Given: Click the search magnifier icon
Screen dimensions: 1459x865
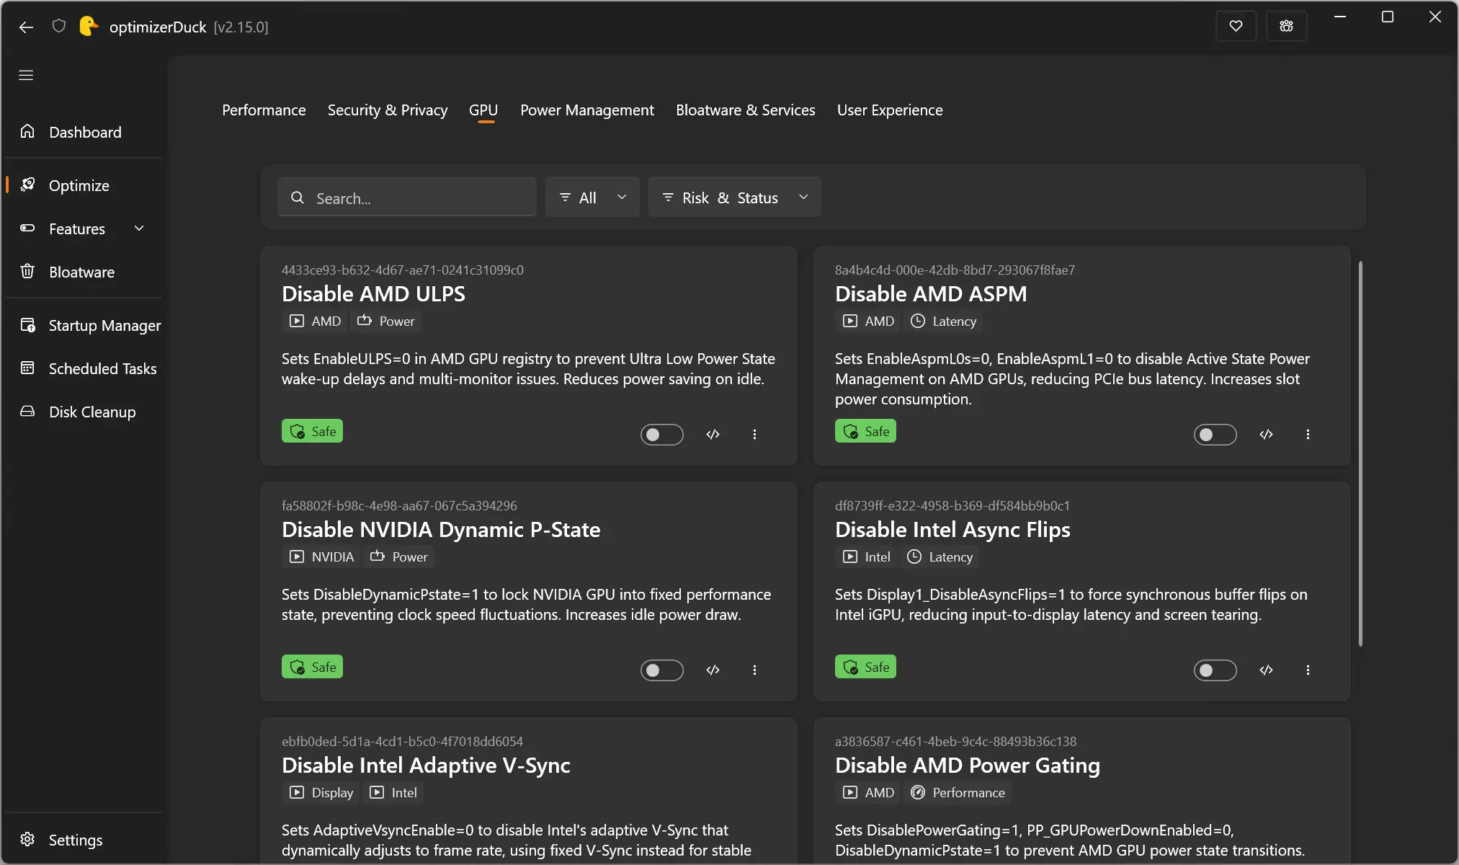Looking at the screenshot, I should point(297,198).
